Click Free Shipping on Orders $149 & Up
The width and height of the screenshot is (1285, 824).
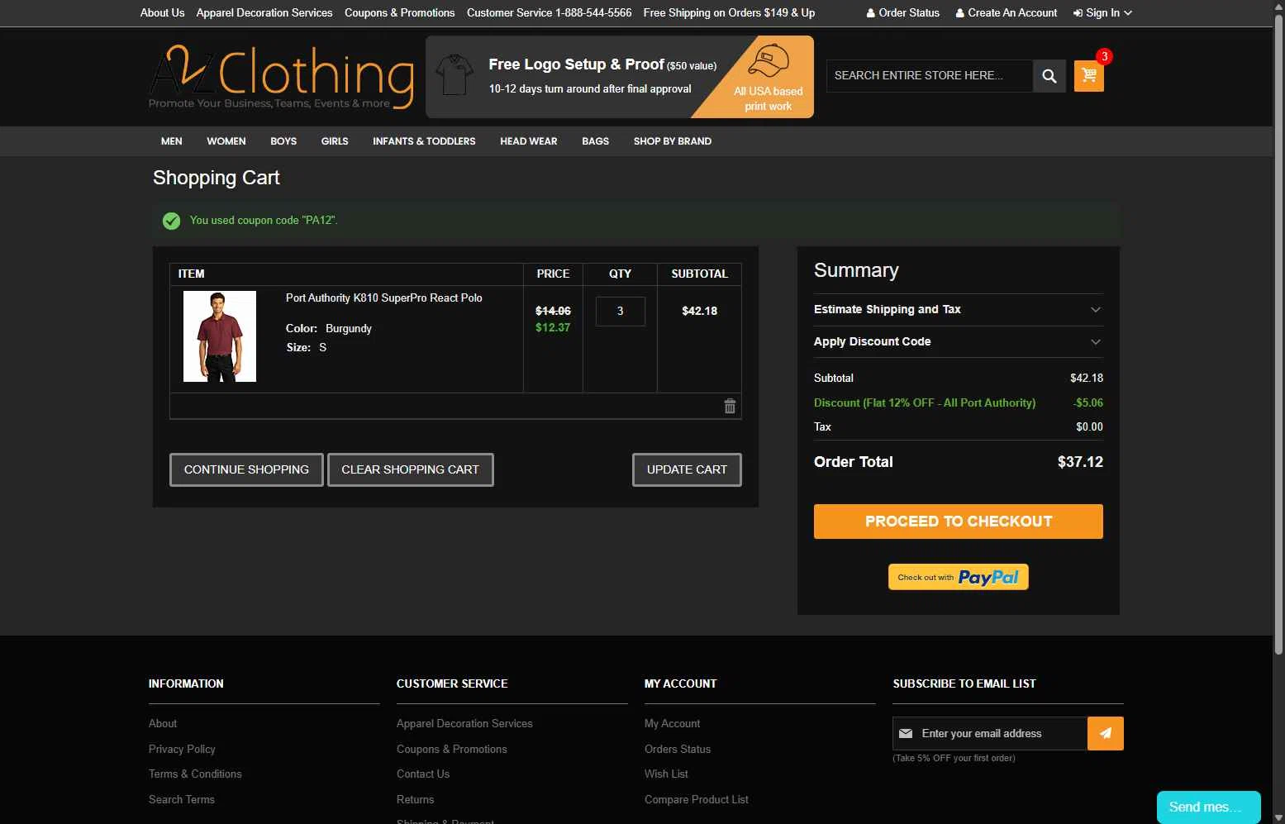click(729, 12)
